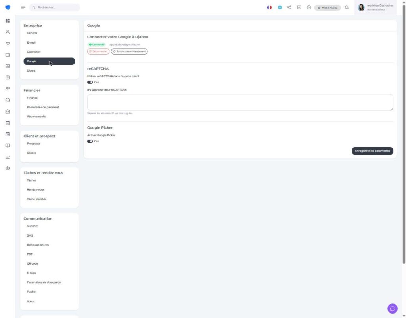Click the share icon in top bar

pyautogui.click(x=289, y=7)
